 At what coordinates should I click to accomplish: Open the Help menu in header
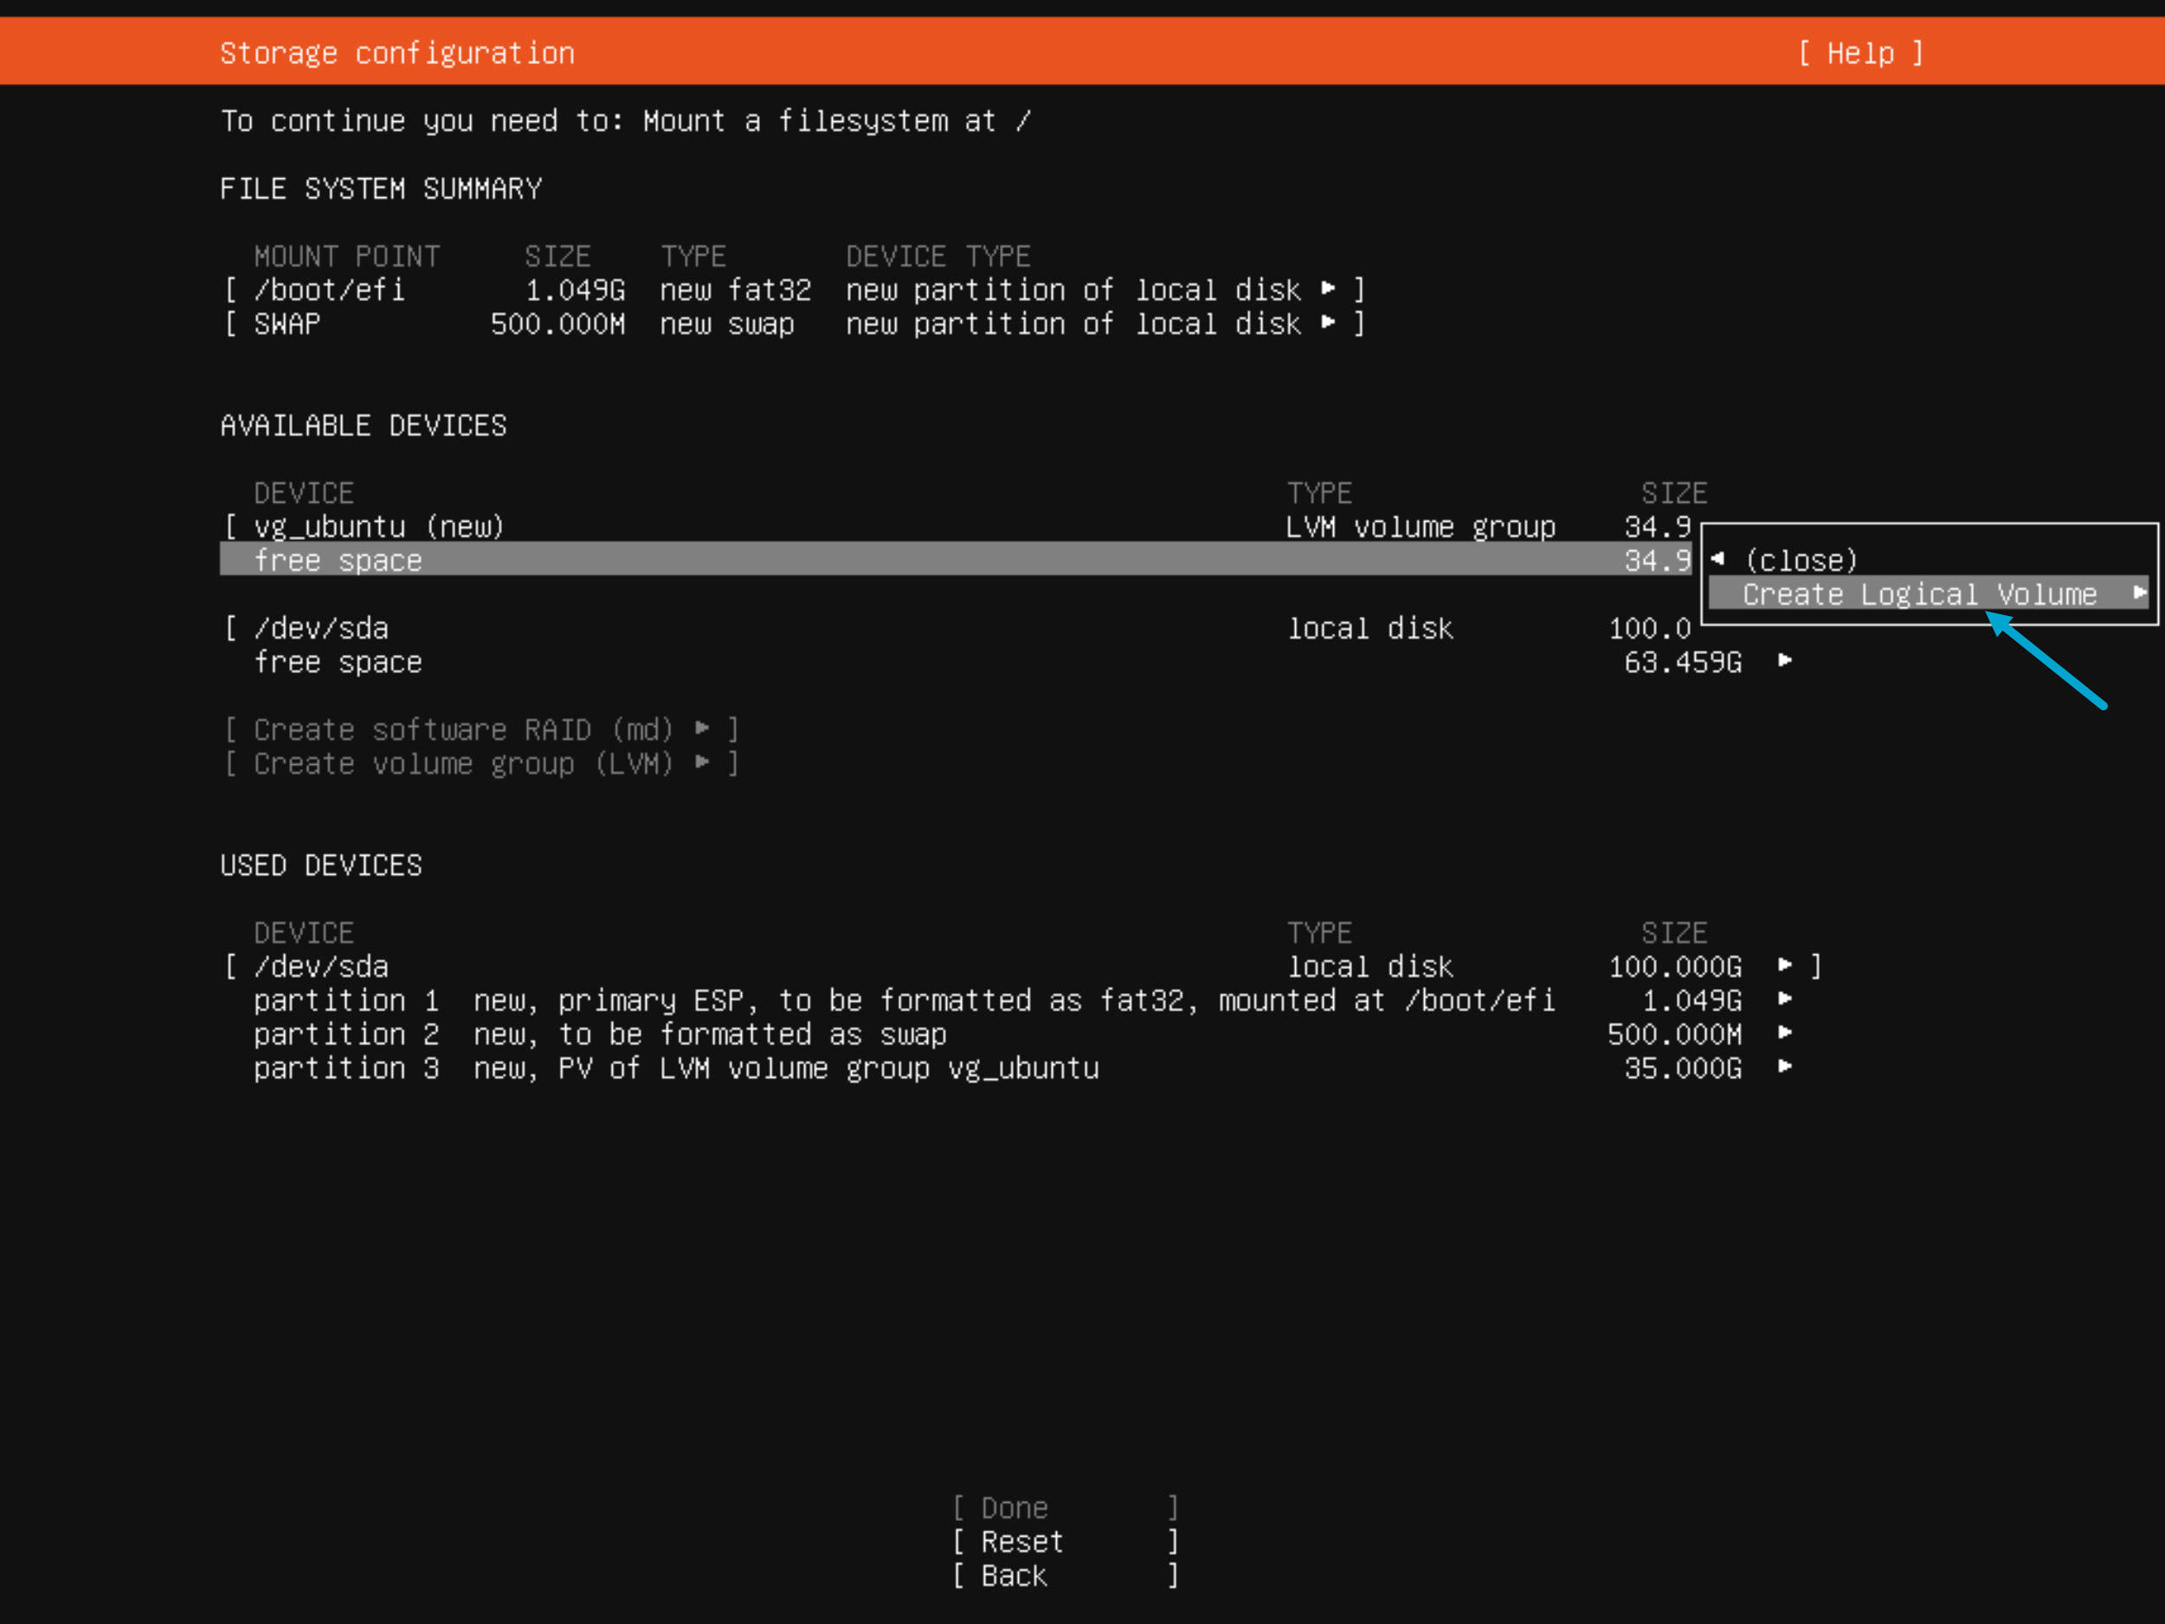(x=1859, y=53)
